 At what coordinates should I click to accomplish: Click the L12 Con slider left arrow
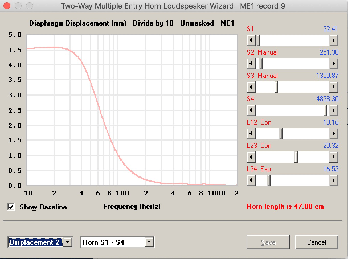pyautogui.click(x=251, y=133)
